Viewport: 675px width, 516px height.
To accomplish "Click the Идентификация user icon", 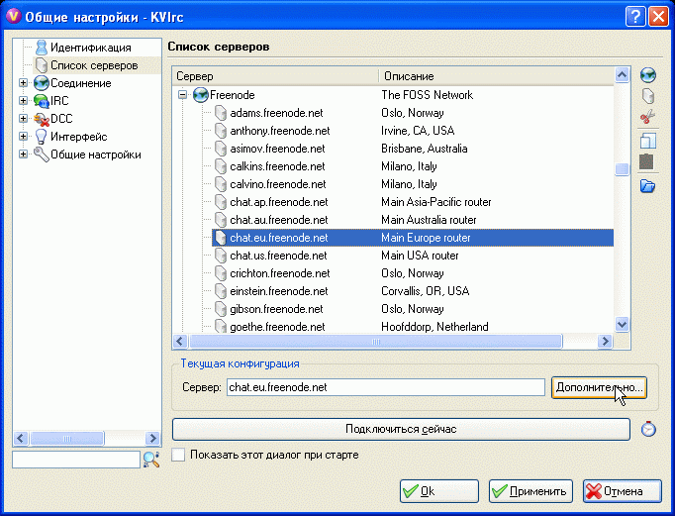I will tap(42, 48).
